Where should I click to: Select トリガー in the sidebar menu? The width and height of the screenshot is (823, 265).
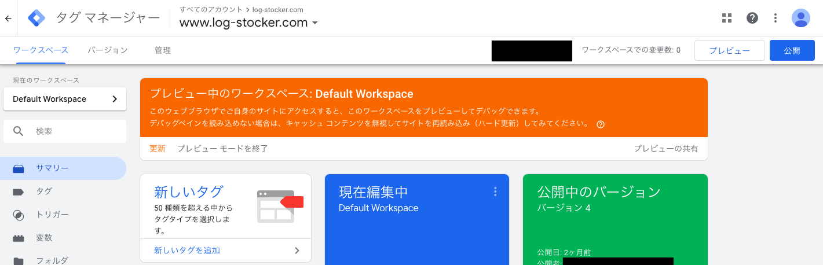pos(63,215)
